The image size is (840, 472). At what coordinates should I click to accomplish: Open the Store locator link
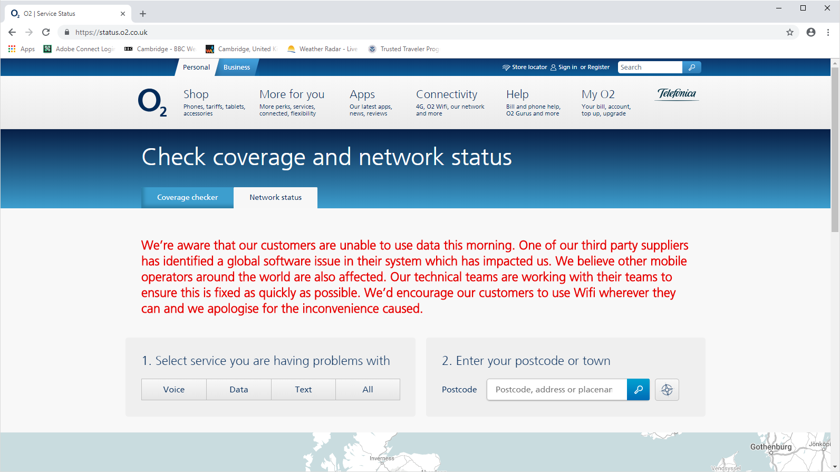(x=529, y=68)
